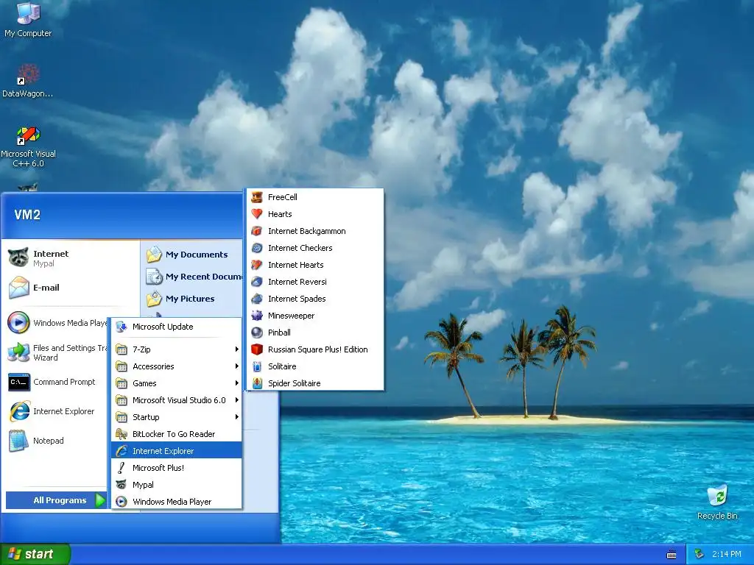Screen dimensions: 754x565
Task: Open FreeCell from the Games submenu
Action: 315,197
